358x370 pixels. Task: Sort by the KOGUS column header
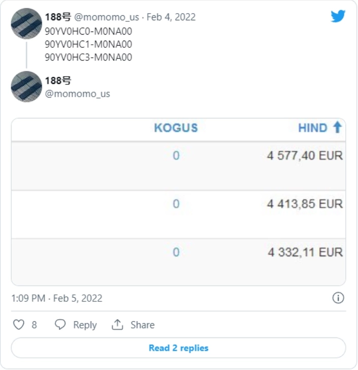coord(176,128)
